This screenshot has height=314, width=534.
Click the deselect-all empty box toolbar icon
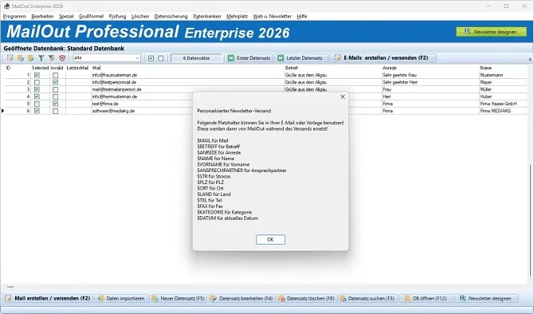[x=161, y=59]
